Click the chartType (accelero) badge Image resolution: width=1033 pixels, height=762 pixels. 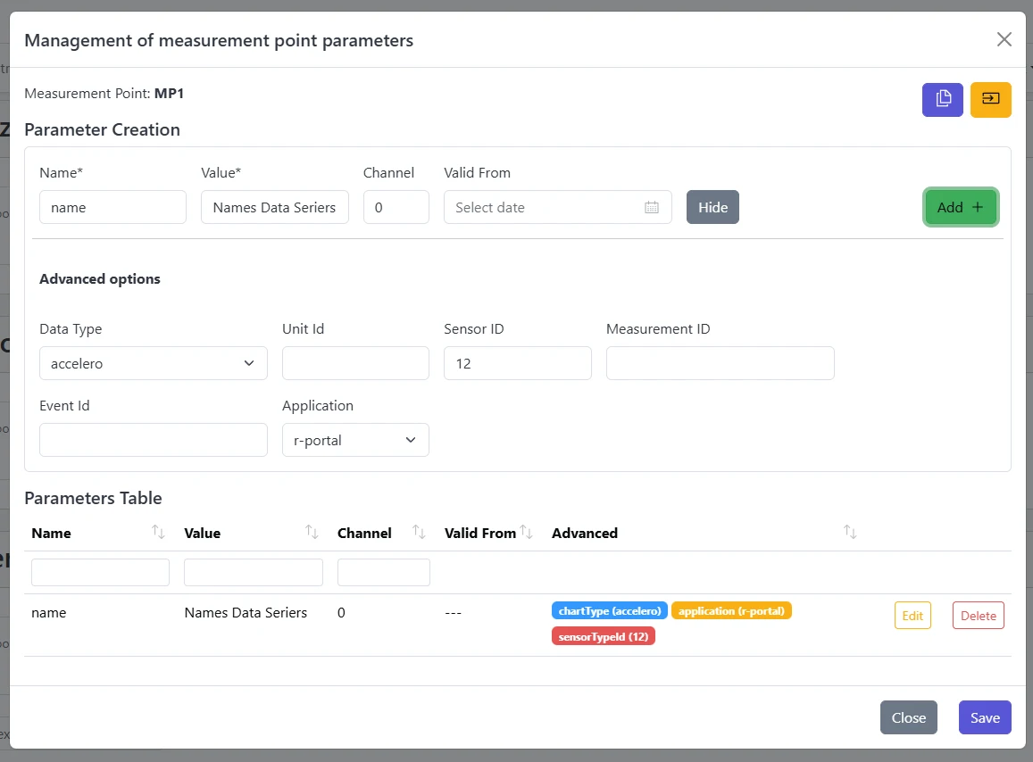(609, 611)
